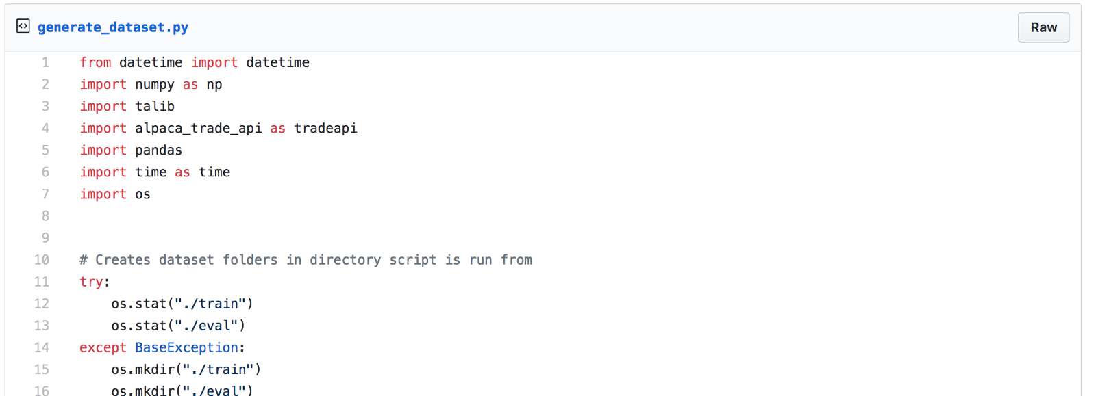Select line number 10 beside the comment
The width and height of the screenshot is (1096, 396).
(x=42, y=260)
